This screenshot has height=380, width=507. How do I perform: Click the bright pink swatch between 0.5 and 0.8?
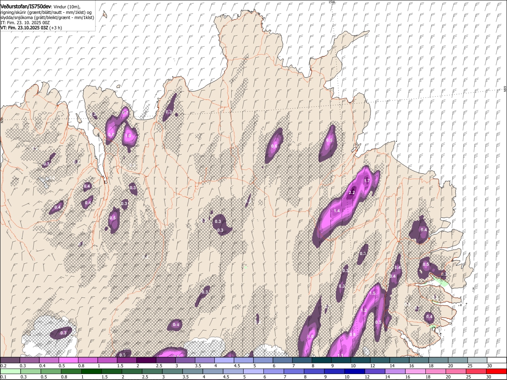(68, 360)
